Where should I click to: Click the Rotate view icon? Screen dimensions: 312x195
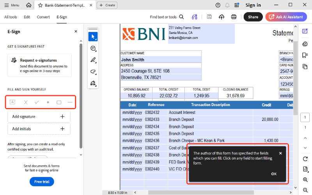tap(305, 159)
